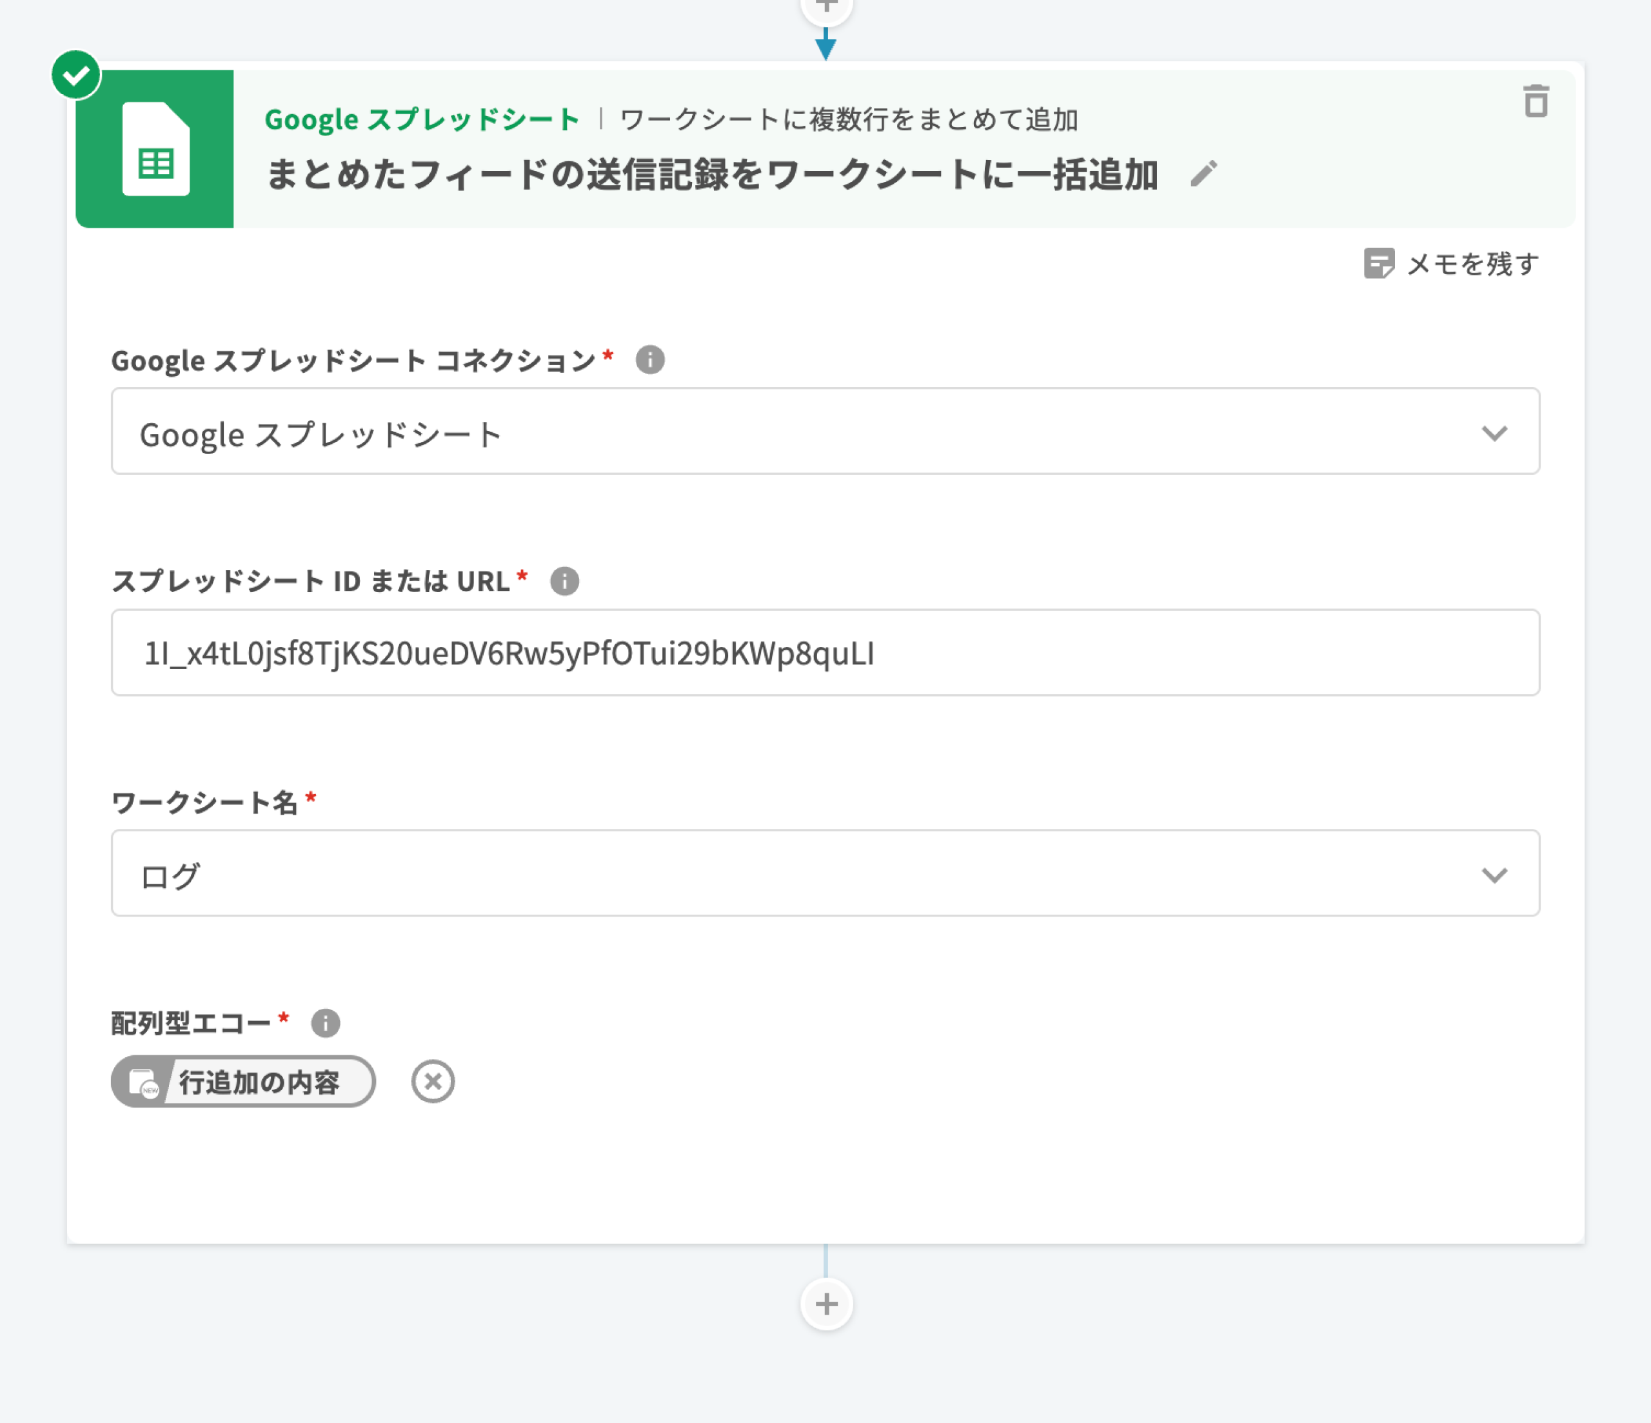The width and height of the screenshot is (1651, 1423).
Task: Add a step with the top plus button
Action: [826, 8]
